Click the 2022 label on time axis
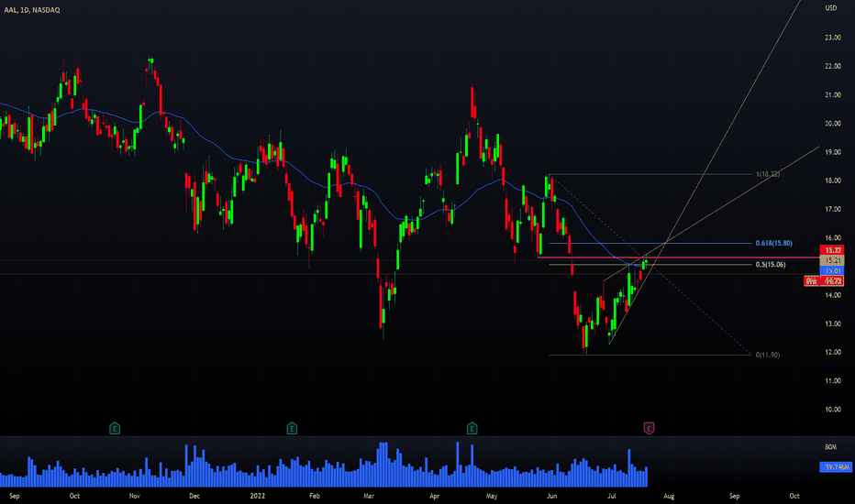 pyautogui.click(x=258, y=496)
